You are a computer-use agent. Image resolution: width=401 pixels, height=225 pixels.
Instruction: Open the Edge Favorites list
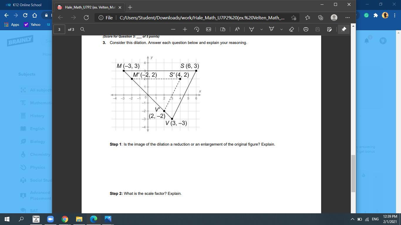tap(307, 18)
